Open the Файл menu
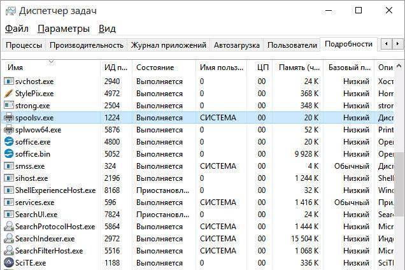Image resolution: width=405 pixels, height=270 pixels. point(17,29)
